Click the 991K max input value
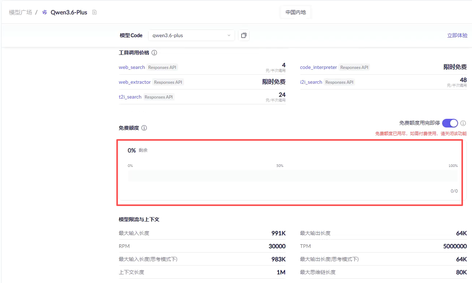 click(278, 233)
